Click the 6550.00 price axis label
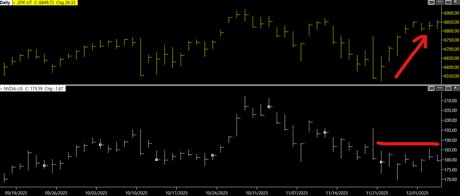The width and height of the screenshot is (460, 196). point(451,77)
